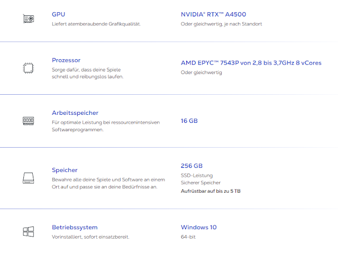Select the Arbeitsspeicher heading
The width and height of the screenshot is (338, 253).
click(75, 113)
